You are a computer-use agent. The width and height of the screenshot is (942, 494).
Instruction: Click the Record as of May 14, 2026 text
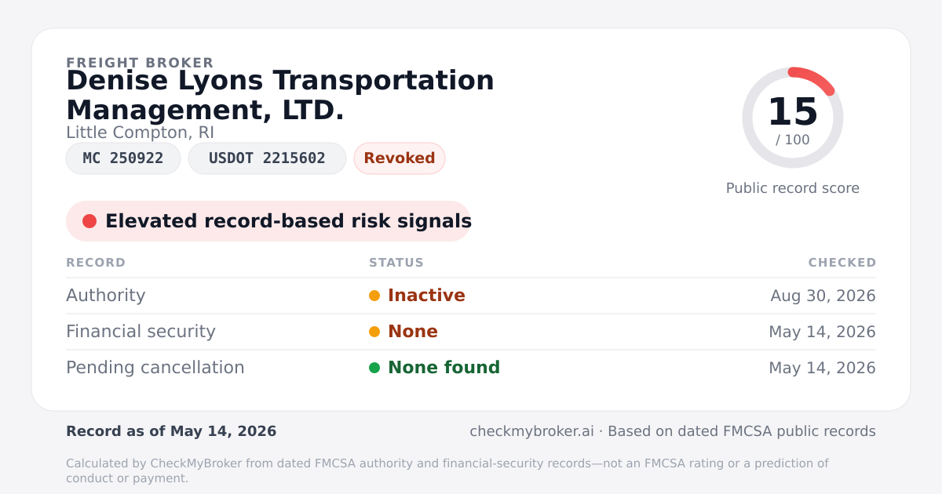pyautogui.click(x=171, y=431)
